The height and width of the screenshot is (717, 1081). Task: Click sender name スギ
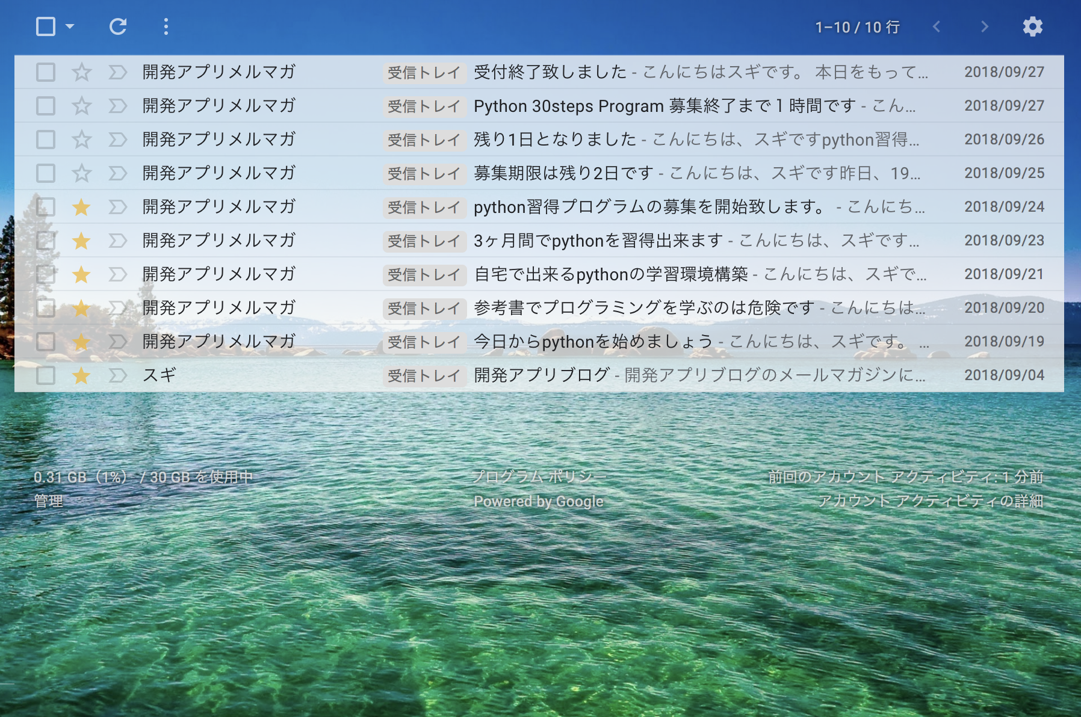159,375
